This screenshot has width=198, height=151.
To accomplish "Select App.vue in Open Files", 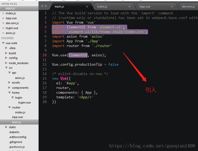I will click(x=11, y=18).
